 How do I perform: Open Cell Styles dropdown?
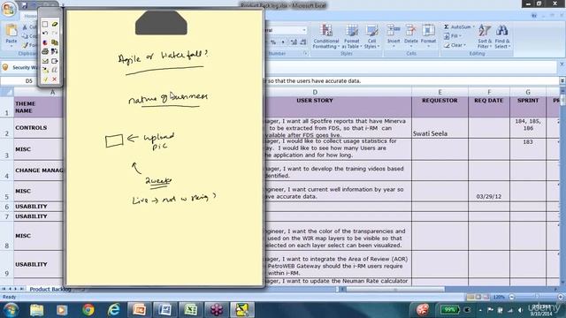pos(371,37)
